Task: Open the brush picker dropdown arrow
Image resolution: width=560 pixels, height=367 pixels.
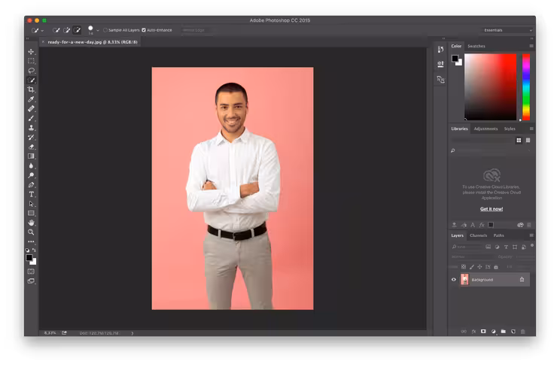Action: 98,31
